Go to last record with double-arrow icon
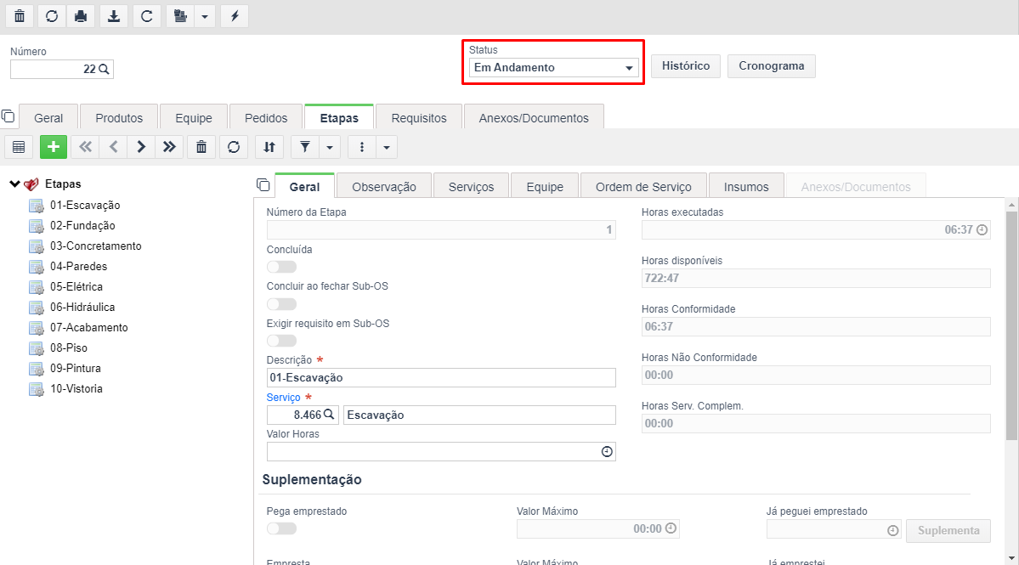This screenshot has height=565, width=1019. pyautogui.click(x=169, y=147)
